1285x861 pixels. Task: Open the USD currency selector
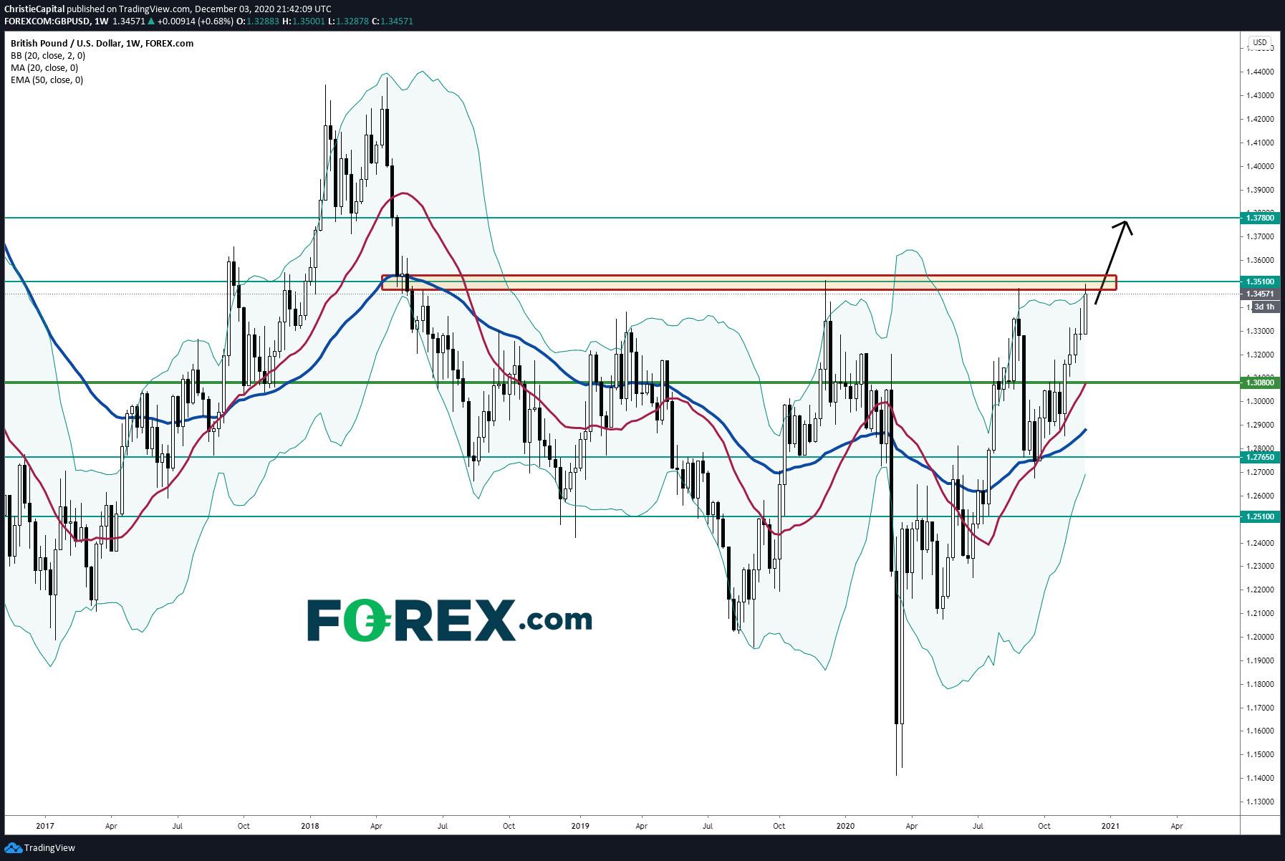1259,42
